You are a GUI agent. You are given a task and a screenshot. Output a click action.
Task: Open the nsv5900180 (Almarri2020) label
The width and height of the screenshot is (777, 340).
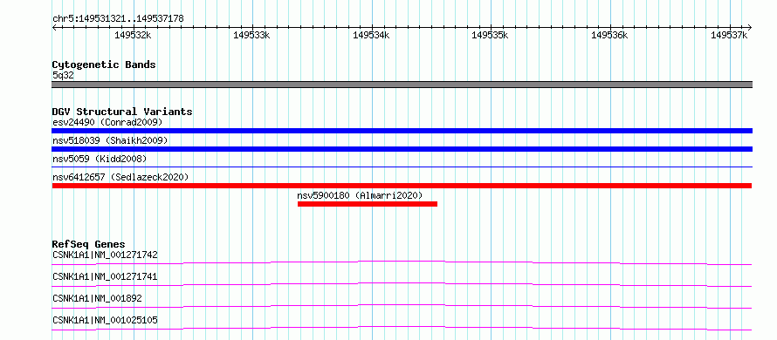pyautogui.click(x=360, y=195)
